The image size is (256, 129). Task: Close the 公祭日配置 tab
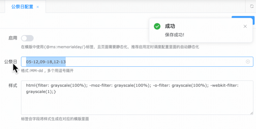tap(38, 7)
